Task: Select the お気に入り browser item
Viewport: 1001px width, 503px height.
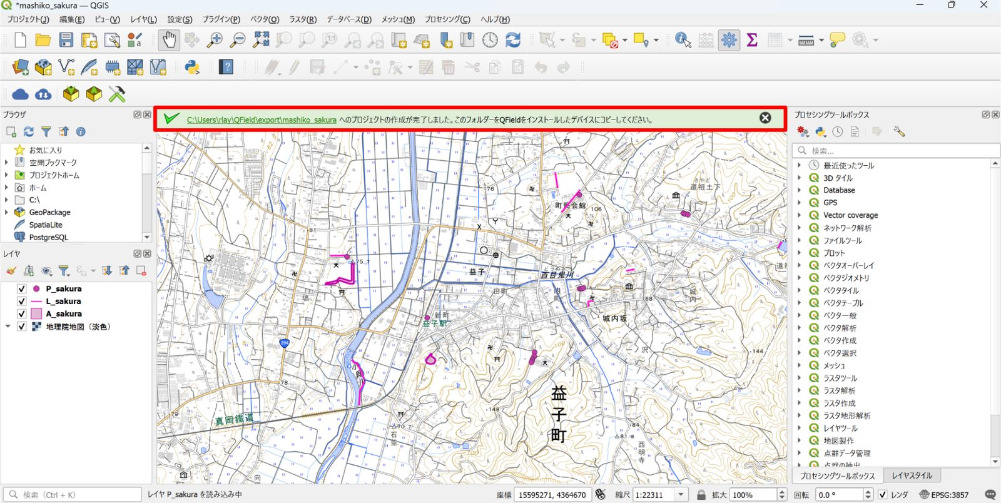Action: [x=45, y=150]
